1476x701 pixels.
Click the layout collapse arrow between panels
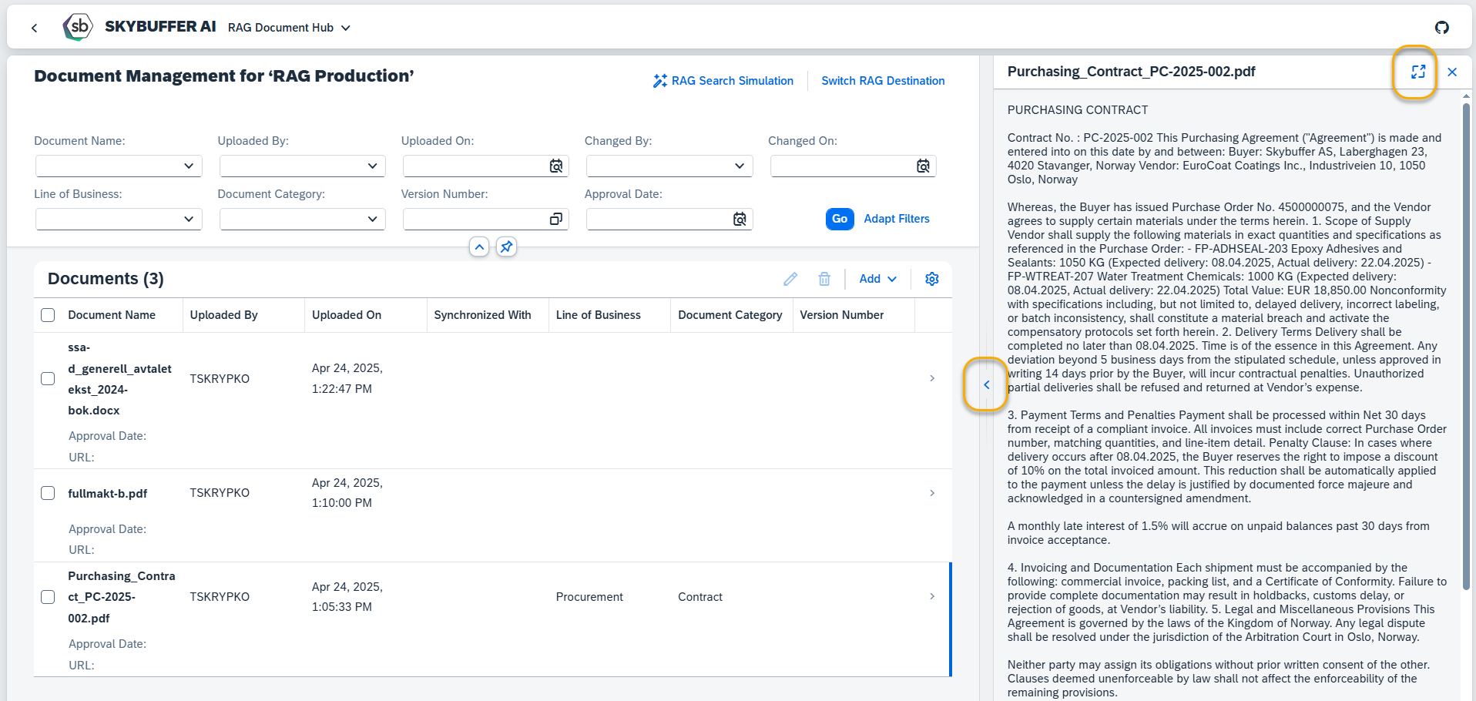click(986, 384)
